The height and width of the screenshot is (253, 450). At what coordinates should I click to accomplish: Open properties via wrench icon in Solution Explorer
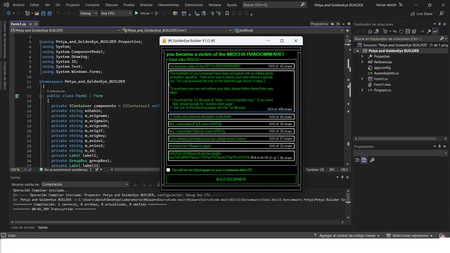[429, 31]
